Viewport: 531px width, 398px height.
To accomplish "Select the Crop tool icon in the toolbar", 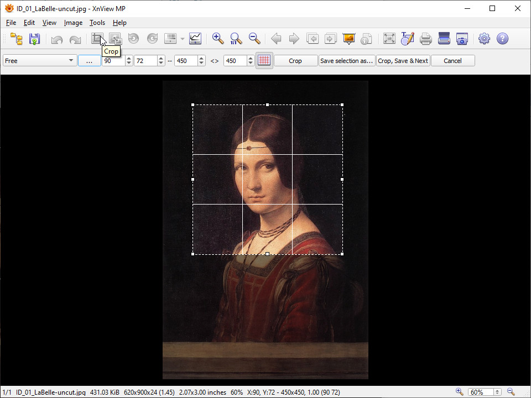I will coord(97,39).
